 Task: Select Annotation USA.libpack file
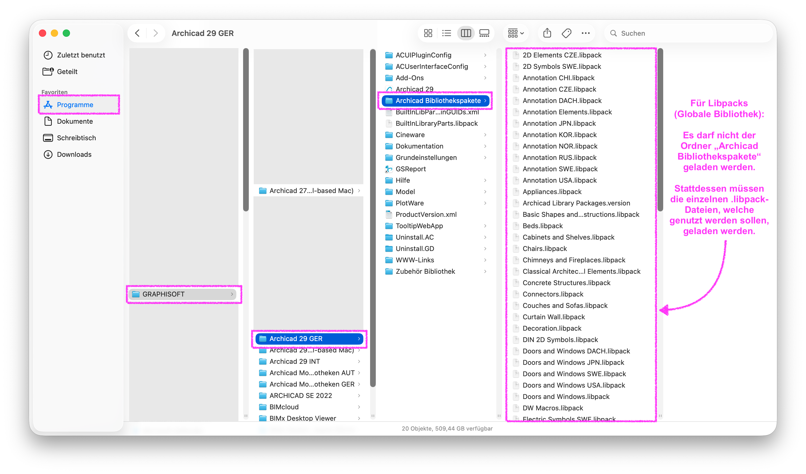[x=581, y=180]
